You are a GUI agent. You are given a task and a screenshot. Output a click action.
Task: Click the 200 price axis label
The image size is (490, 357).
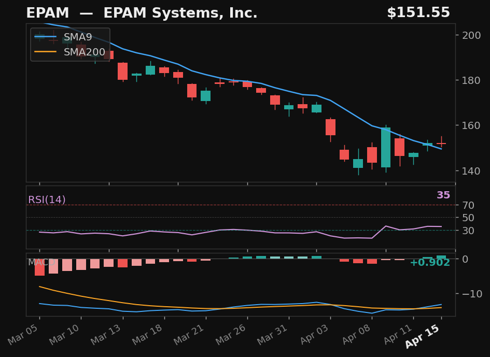coord(471,35)
